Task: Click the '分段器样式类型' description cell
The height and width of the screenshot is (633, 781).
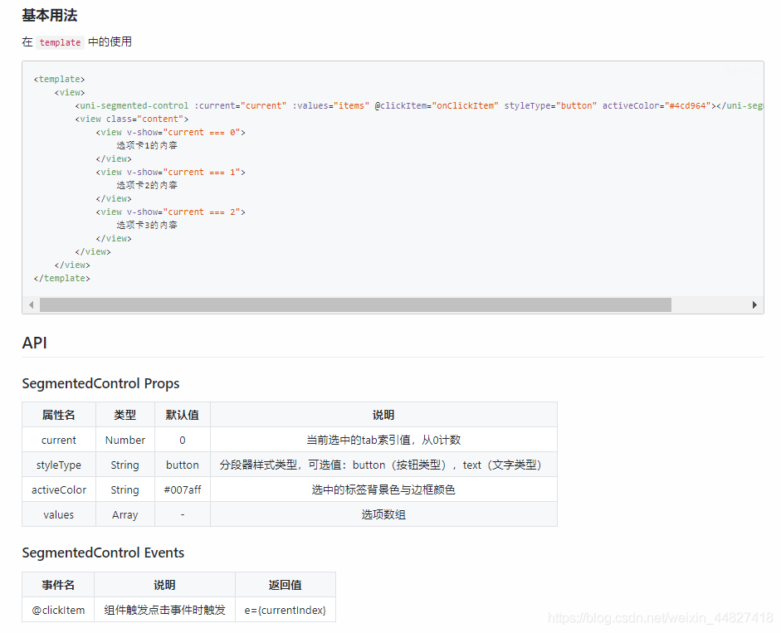Action: coord(383,465)
